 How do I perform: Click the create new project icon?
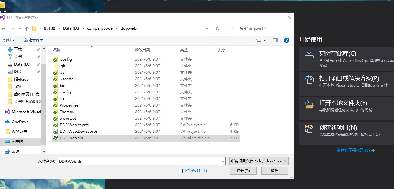309,128
